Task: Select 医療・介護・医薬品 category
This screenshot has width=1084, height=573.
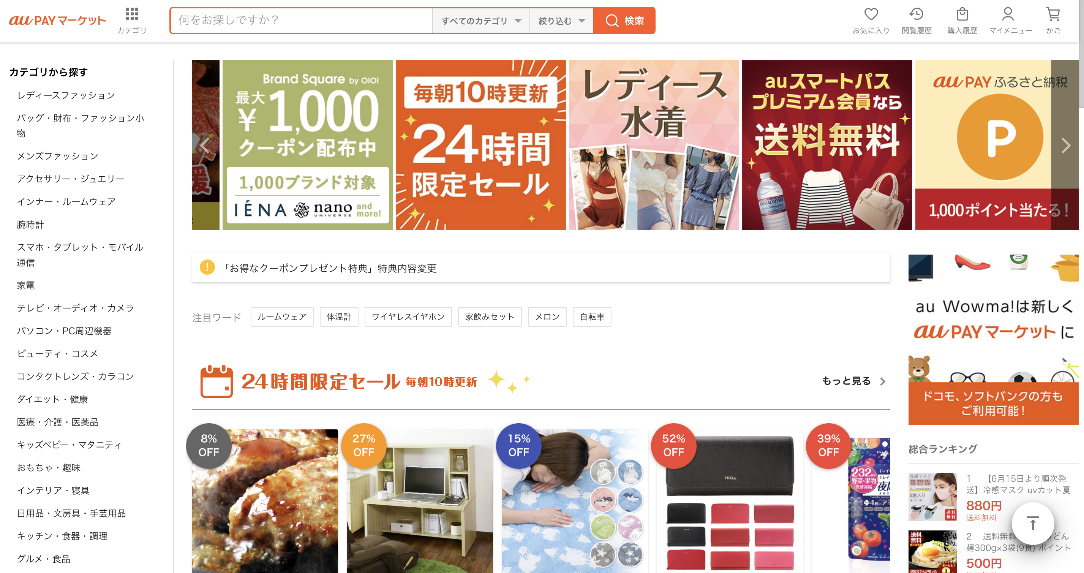Action: 58,422
